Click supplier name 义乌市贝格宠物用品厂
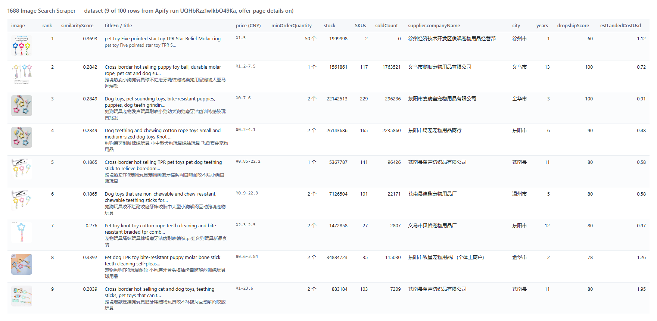Screen dimensions: 657x321 click(432, 226)
